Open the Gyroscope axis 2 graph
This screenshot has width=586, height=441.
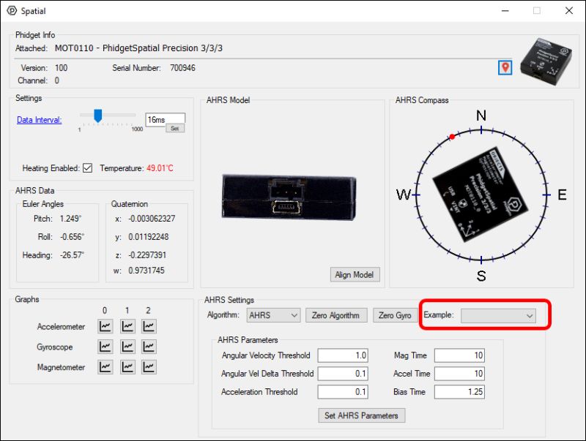(x=148, y=347)
